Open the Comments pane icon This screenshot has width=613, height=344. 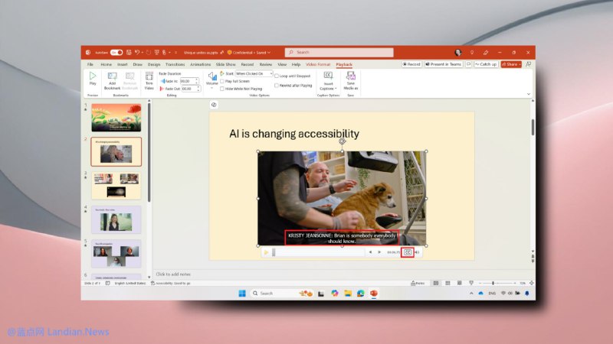point(468,64)
